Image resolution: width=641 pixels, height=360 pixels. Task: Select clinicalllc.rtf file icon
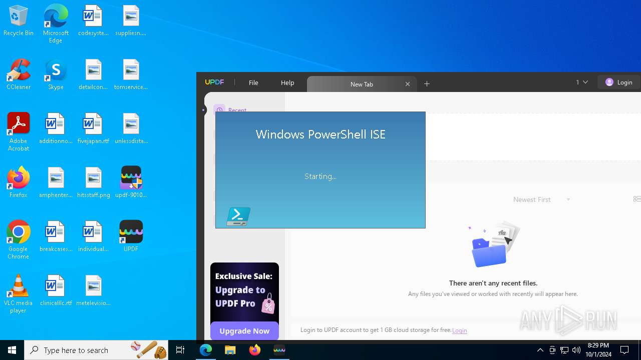point(56,291)
